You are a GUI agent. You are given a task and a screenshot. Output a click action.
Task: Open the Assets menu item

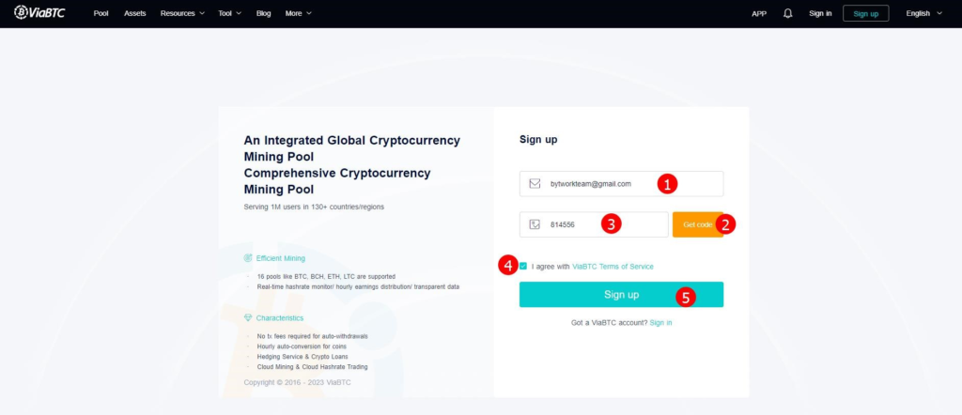pyautogui.click(x=135, y=13)
